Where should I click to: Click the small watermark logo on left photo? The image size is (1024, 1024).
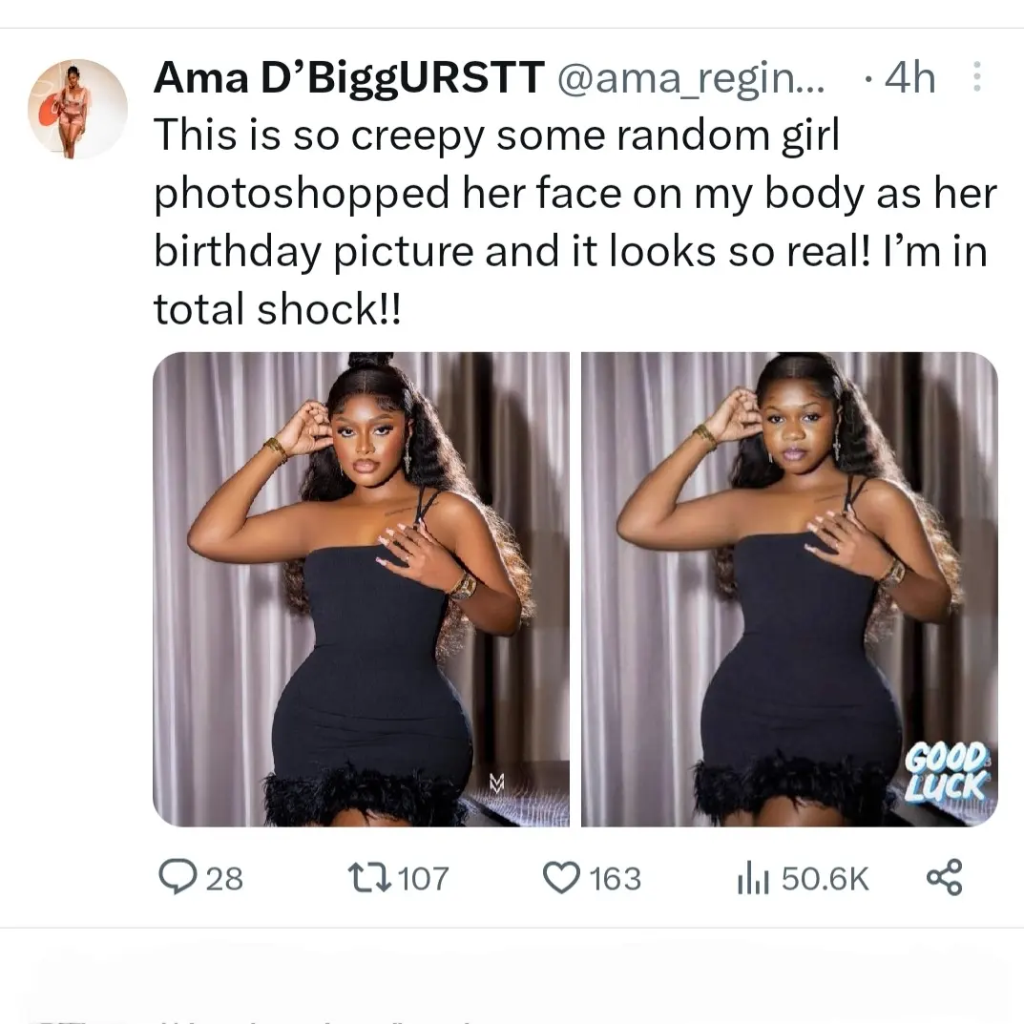(x=496, y=783)
